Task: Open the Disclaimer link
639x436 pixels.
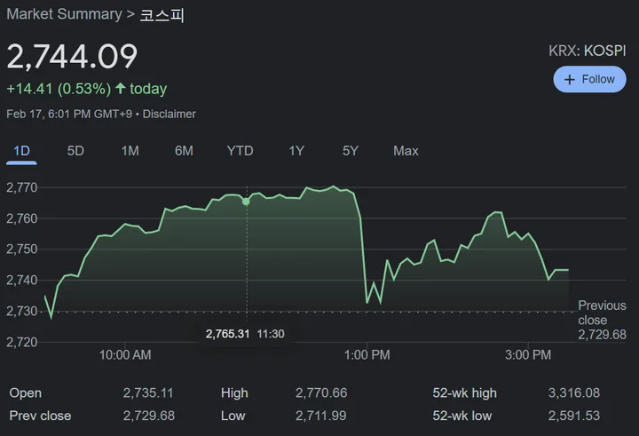Action: coord(169,114)
